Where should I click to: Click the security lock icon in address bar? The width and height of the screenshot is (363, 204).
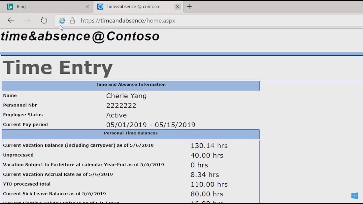coord(72,20)
